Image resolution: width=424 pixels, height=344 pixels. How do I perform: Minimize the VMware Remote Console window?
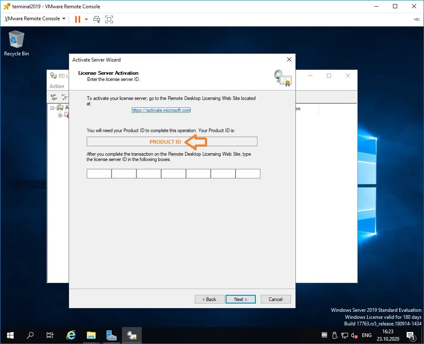pyautogui.click(x=376, y=6)
